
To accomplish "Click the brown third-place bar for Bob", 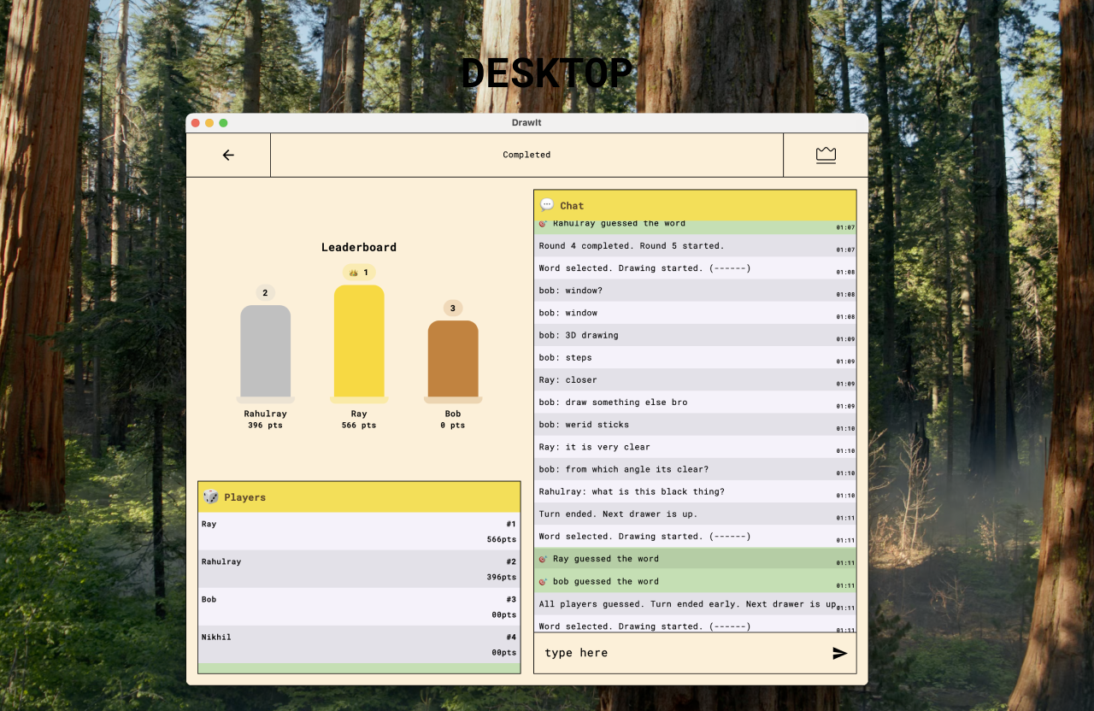I will click(453, 360).
